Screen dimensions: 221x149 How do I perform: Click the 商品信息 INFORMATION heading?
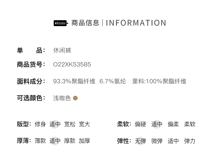click(119, 23)
